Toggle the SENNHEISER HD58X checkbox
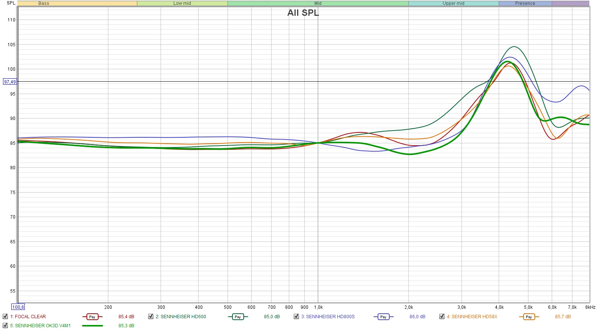Viewport: 598px width, 331px height. pos(442,316)
